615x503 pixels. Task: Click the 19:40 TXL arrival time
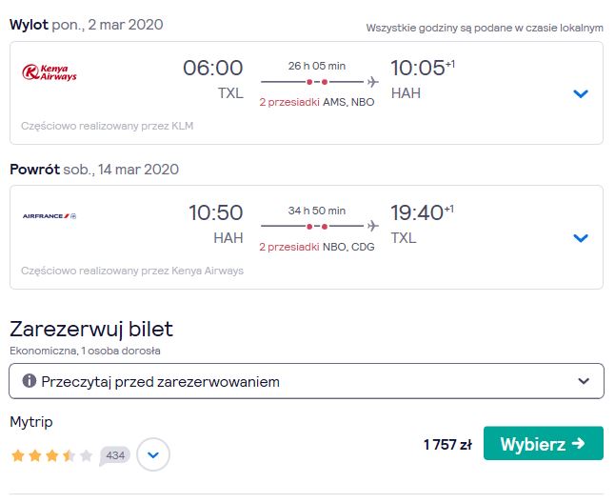click(422, 224)
